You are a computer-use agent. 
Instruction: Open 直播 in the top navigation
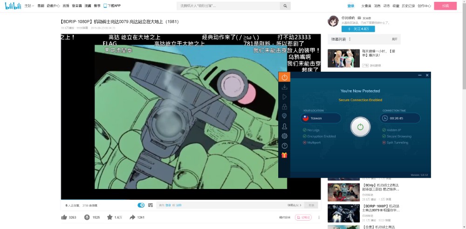66,6
